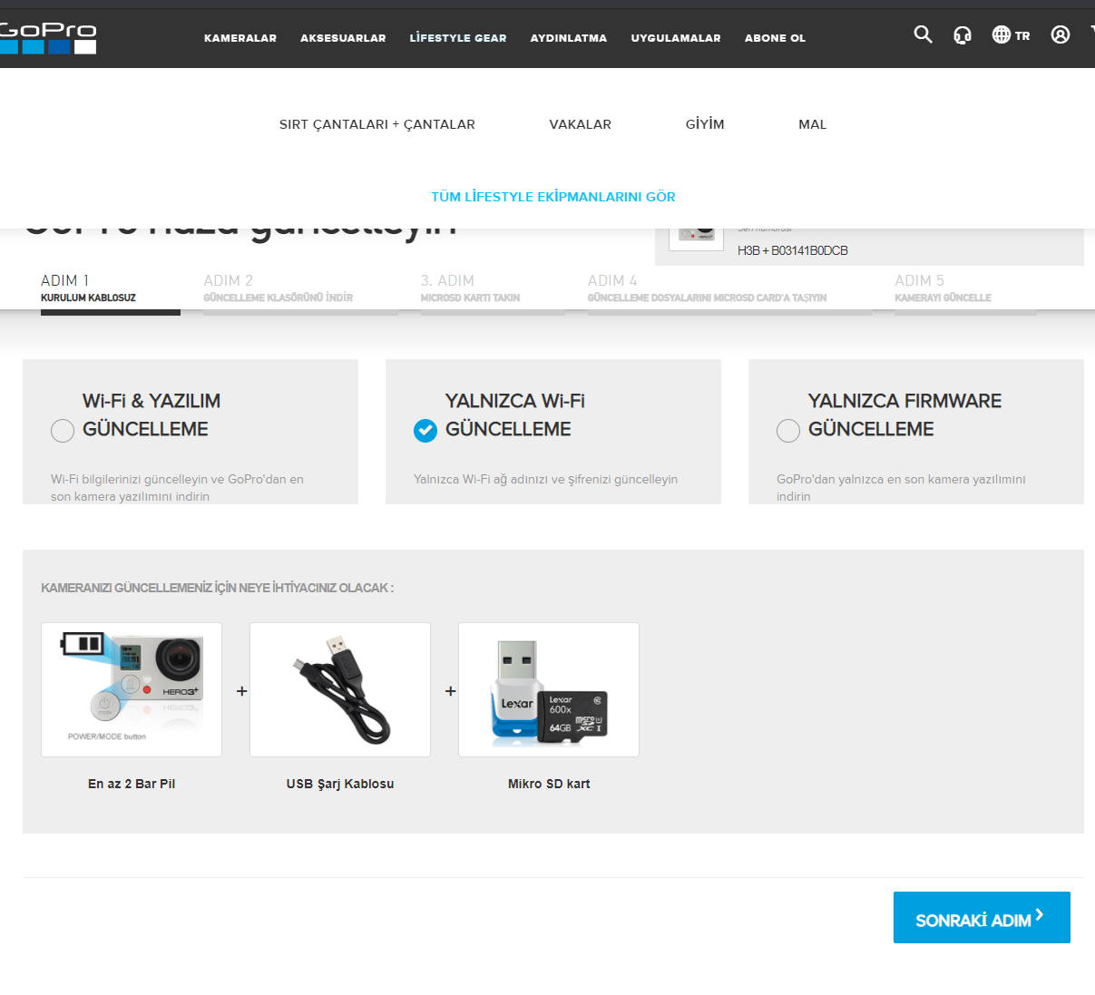Open the VAKALAR submenu link

(x=581, y=124)
